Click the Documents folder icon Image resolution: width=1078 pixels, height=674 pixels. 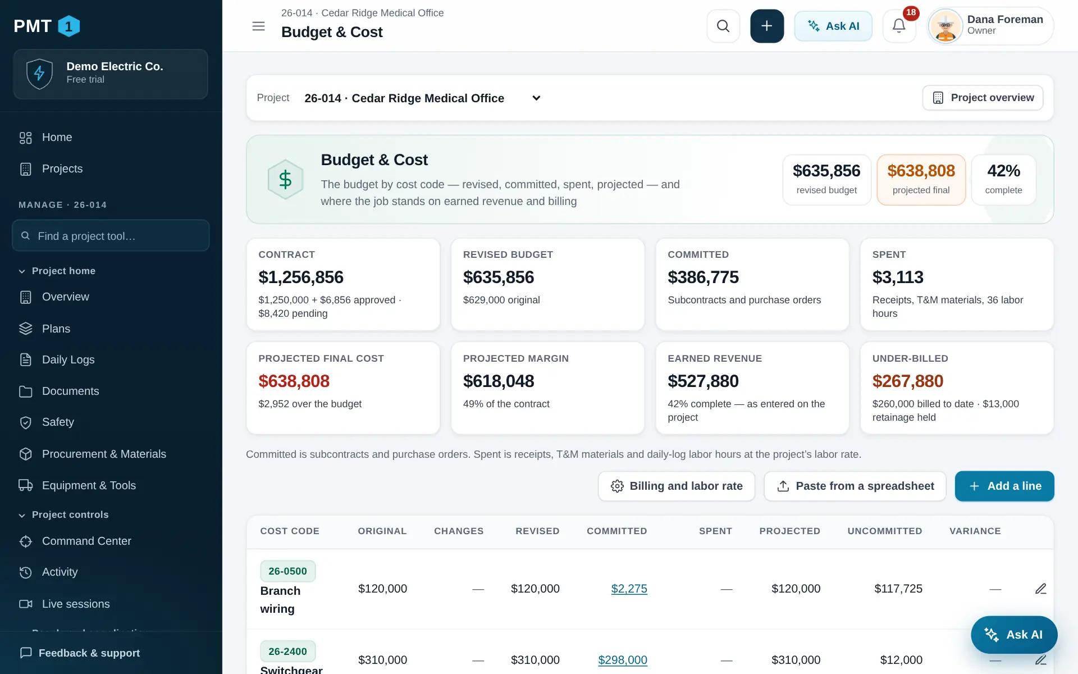point(26,391)
